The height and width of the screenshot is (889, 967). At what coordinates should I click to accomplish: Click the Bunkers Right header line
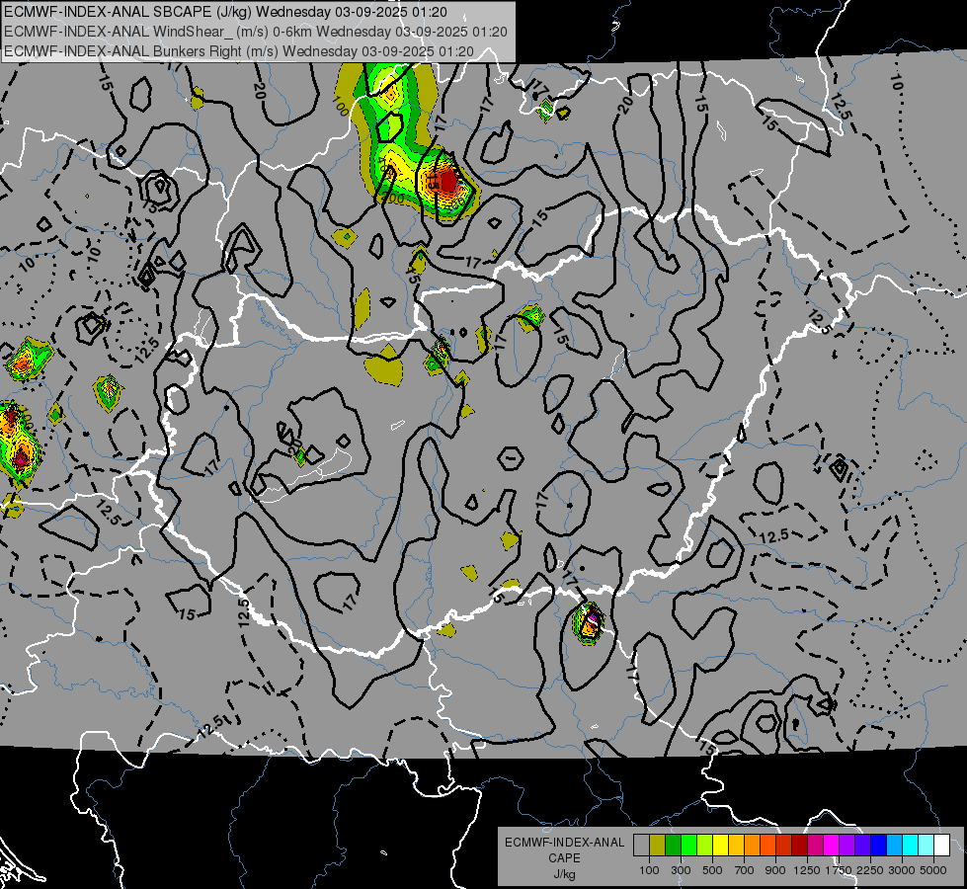coord(239,51)
